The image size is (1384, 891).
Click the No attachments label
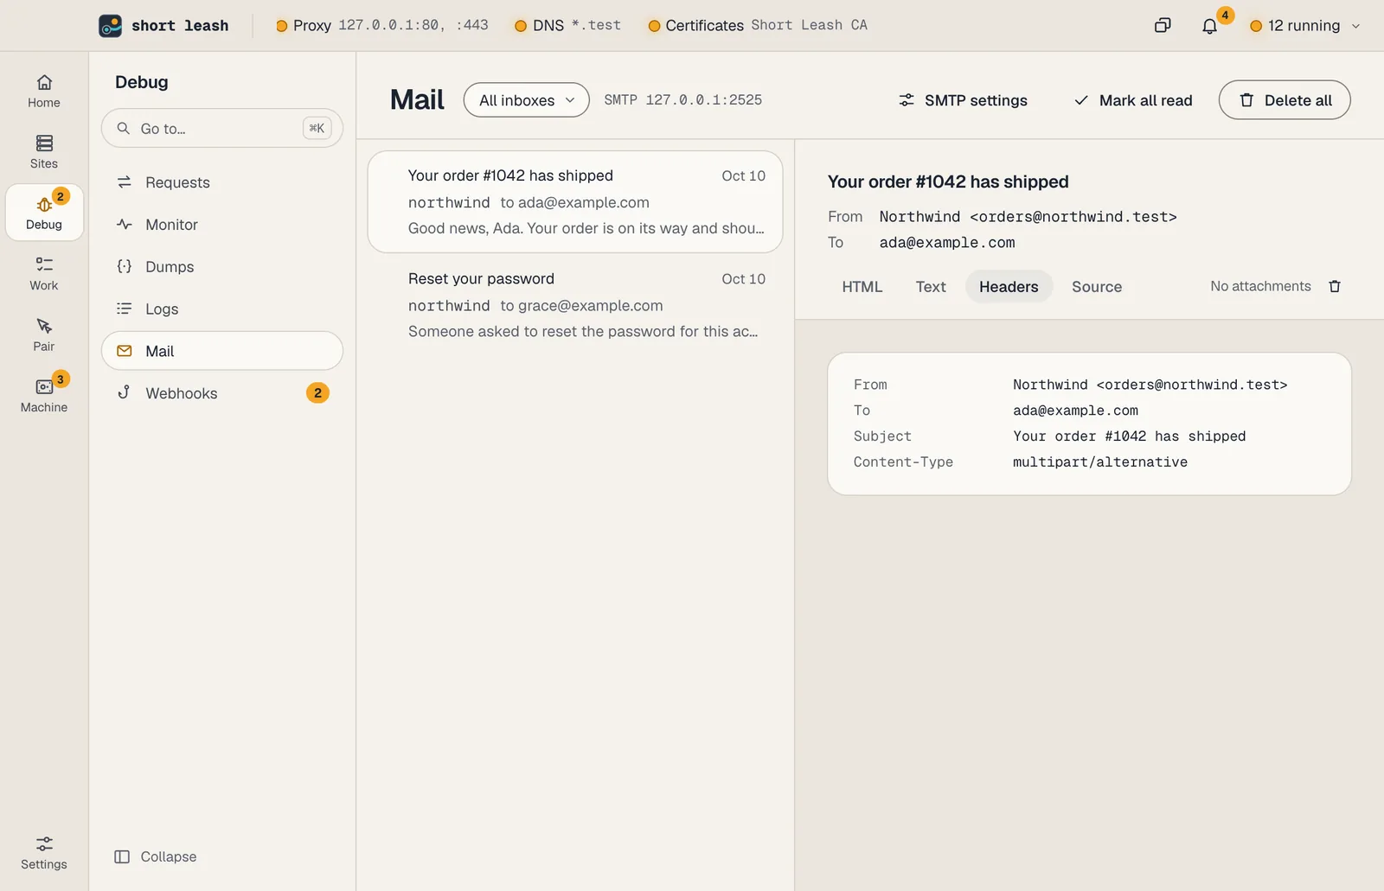[1260, 286]
